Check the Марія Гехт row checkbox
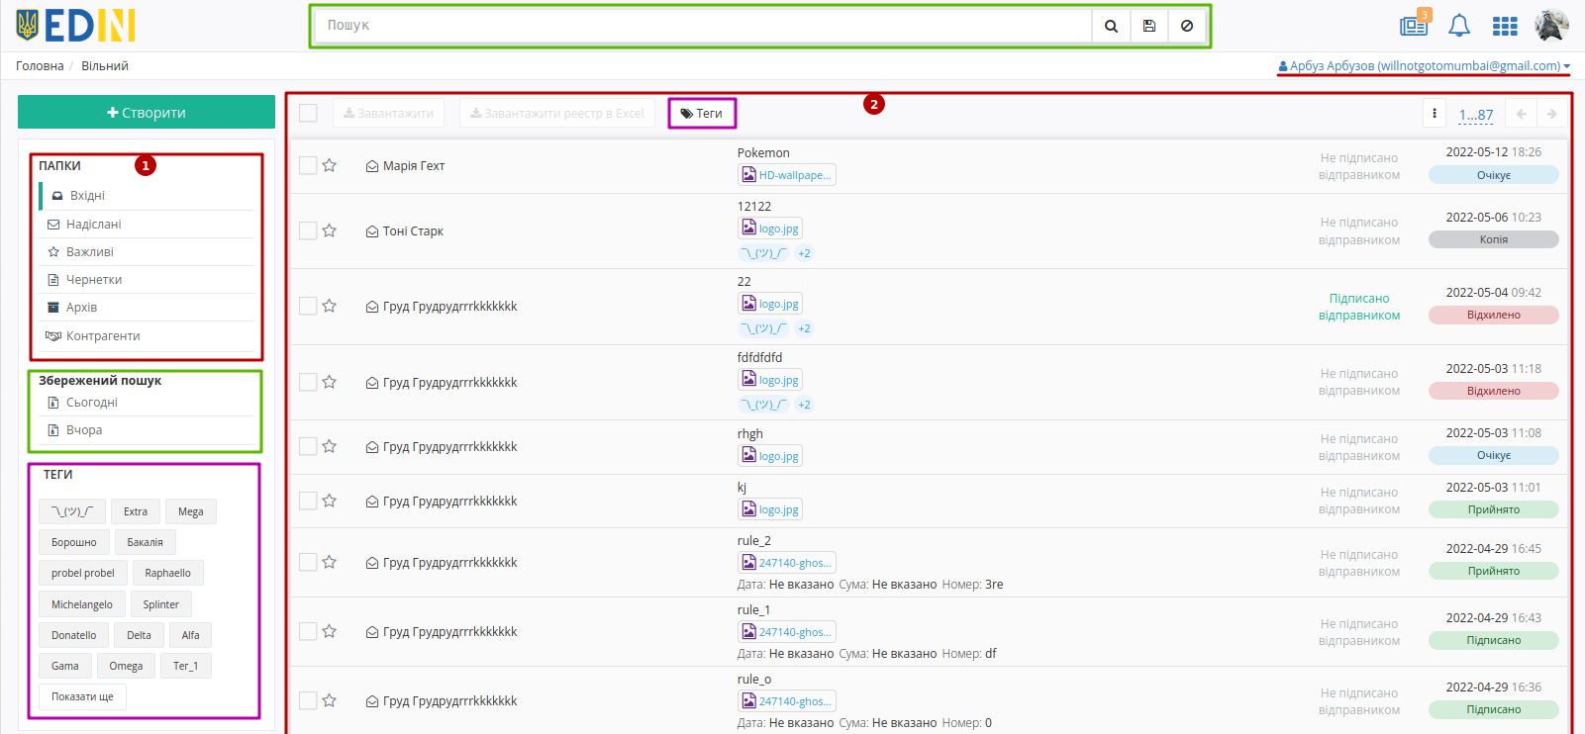Viewport: 1585px width, 734px height. pos(308,165)
